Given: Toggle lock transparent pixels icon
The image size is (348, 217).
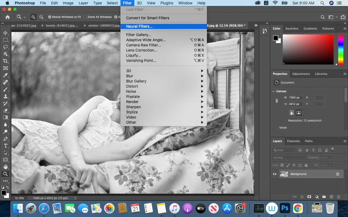Looking at the screenshot, I should [x=282, y=165].
